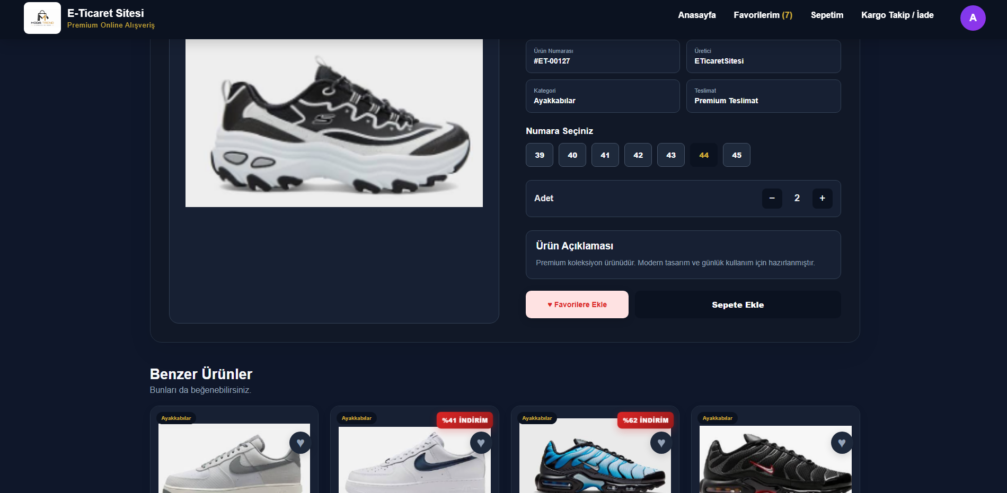Screen dimensions: 1007x493
Task: Click the Premium Teslimat delivery value
Action: point(726,101)
